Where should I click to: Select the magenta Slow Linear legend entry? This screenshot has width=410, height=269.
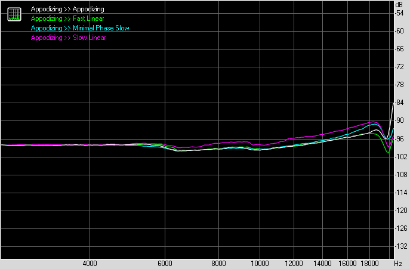tap(68, 38)
